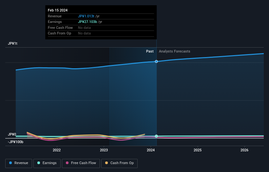Toggle the Cash From Op legend series
Screen dimensions: 269x172
click(x=119, y=163)
